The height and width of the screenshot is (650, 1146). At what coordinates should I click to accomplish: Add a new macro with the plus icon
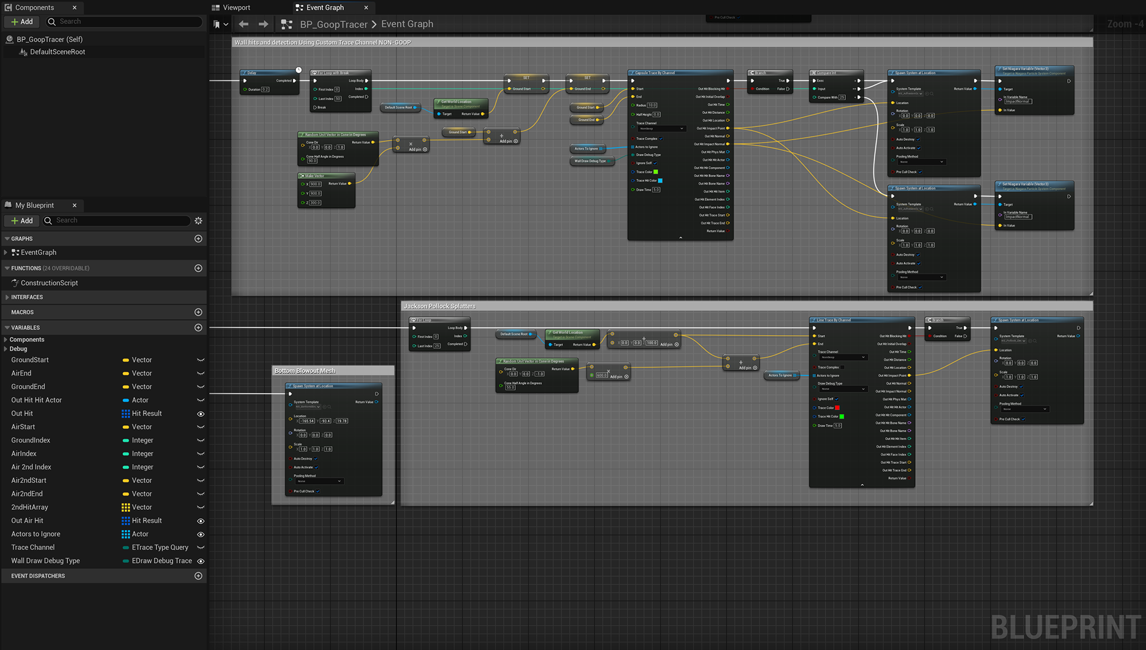198,312
